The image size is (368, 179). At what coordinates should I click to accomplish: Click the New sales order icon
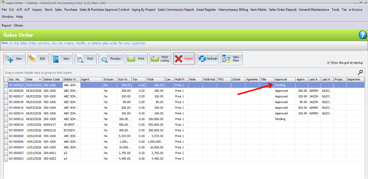click(10, 59)
